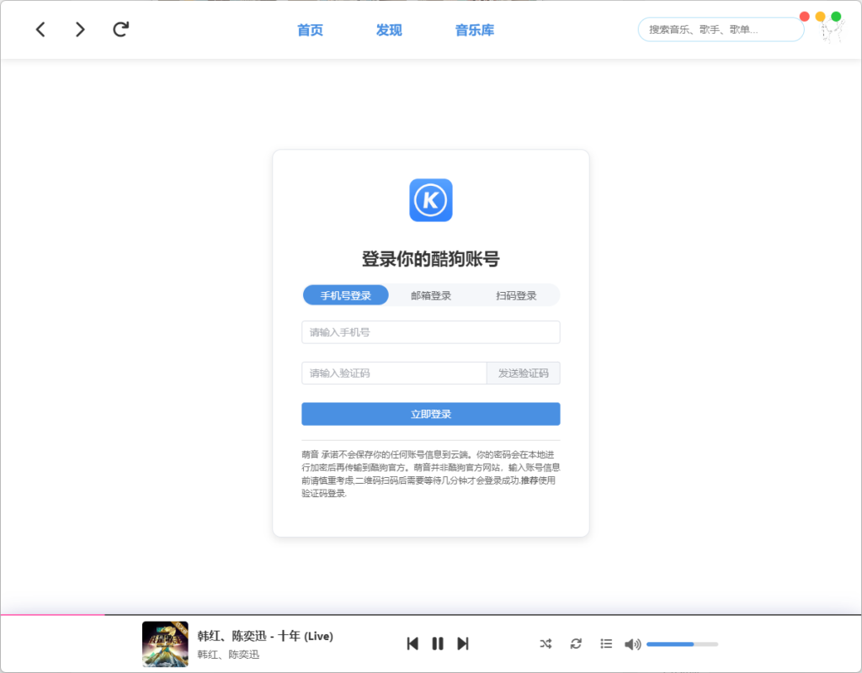Select the 扫码登录 tab
The height and width of the screenshot is (673, 862).
516,295
